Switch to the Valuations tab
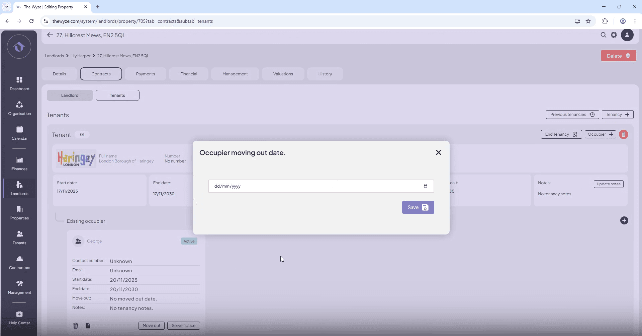 tap(283, 74)
